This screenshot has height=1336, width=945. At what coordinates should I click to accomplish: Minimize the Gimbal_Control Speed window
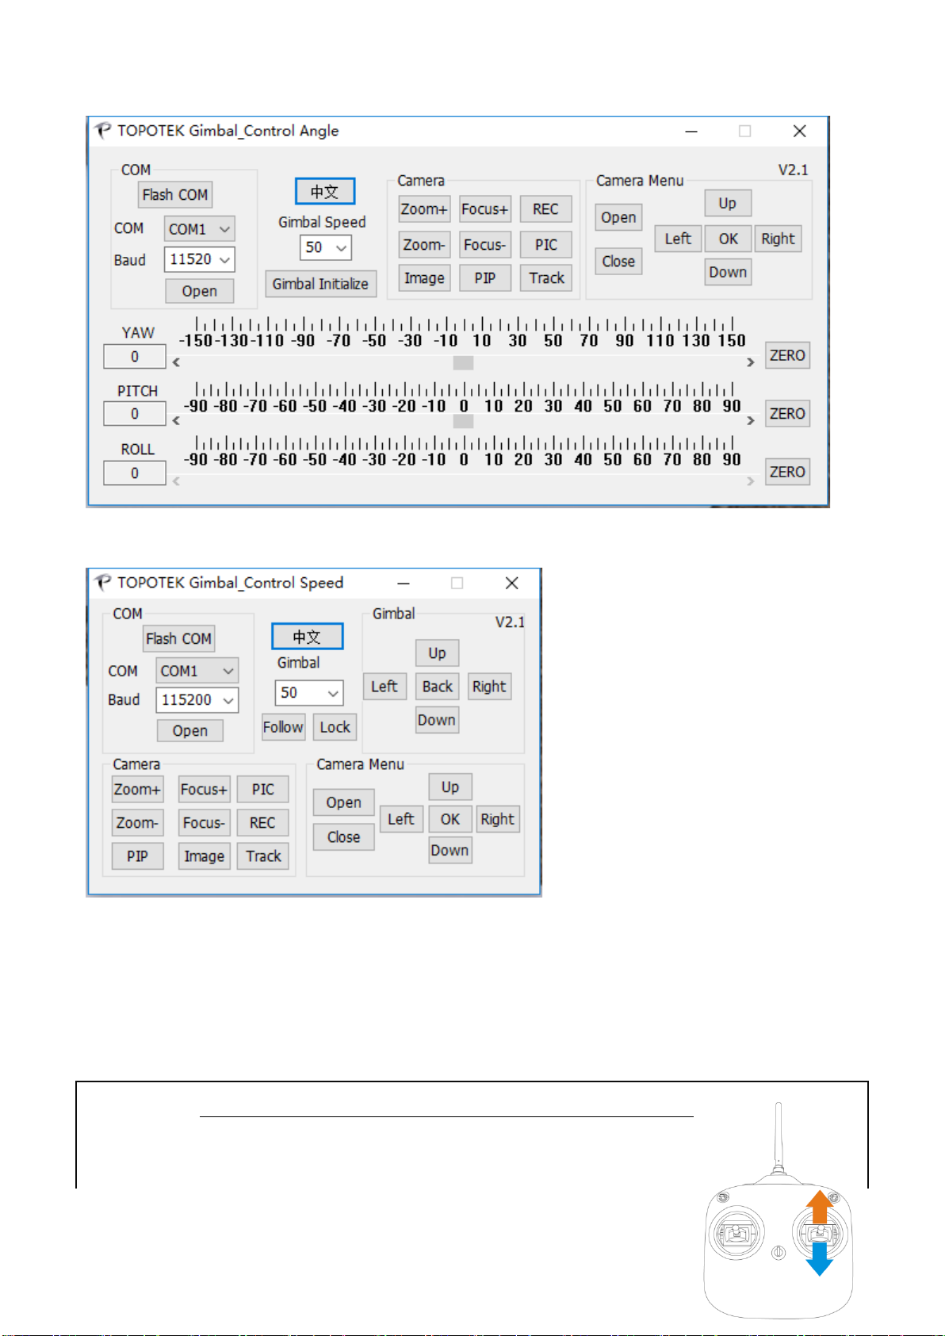404,584
